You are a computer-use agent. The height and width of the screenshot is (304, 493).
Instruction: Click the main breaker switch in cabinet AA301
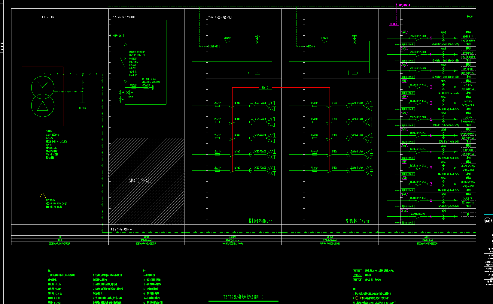[x=123, y=63]
